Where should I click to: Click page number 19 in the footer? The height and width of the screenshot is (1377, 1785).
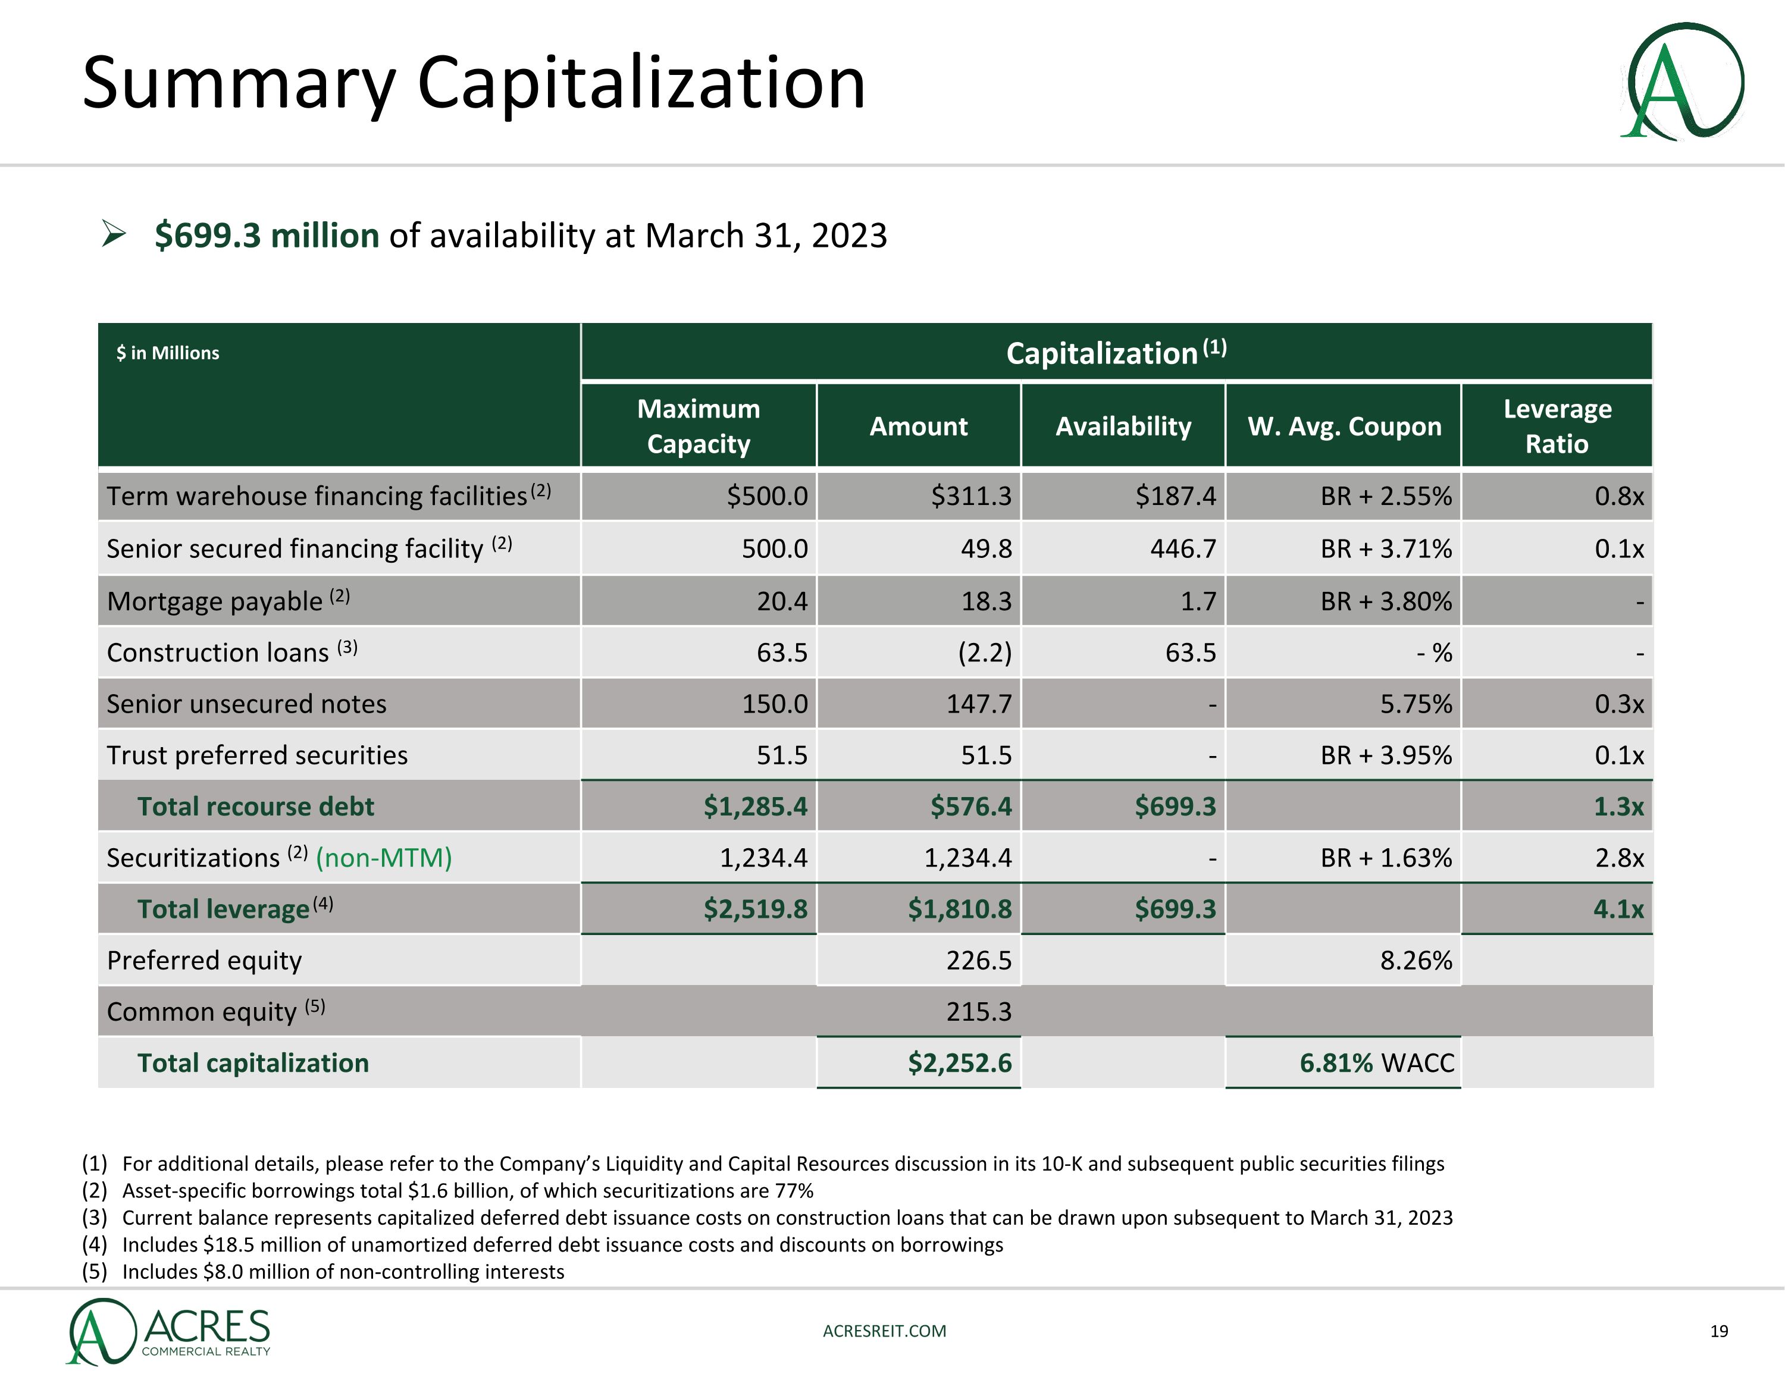1719,1331
